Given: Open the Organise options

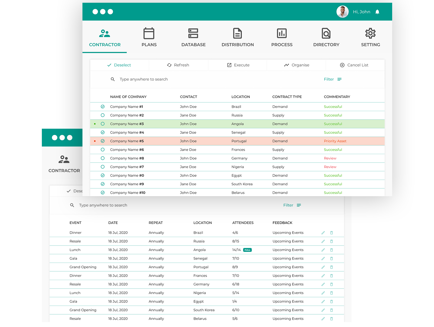Looking at the screenshot, I should click(296, 65).
